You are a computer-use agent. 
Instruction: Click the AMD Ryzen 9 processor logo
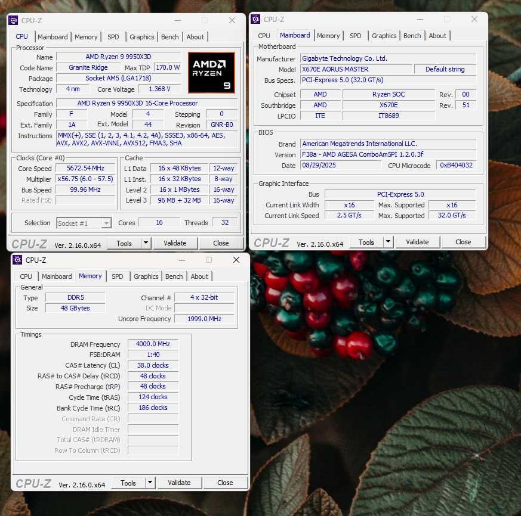(211, 72)
